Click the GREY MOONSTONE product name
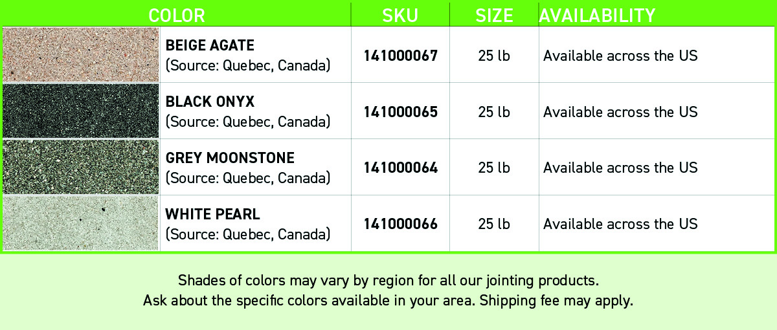 (x=230, y=158)
